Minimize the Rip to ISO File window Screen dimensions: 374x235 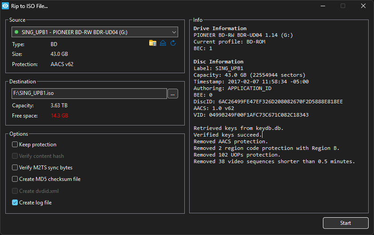(322, 6)
